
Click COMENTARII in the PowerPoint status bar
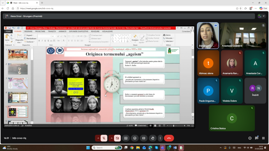coord(141,126)
